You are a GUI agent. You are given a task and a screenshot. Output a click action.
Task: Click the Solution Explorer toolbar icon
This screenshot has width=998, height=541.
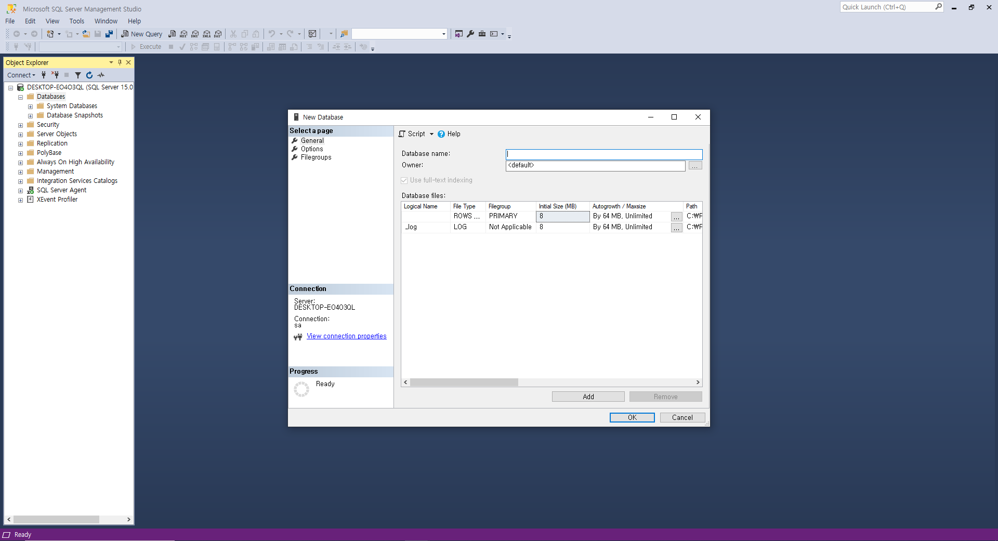click(x=459, y=34)
